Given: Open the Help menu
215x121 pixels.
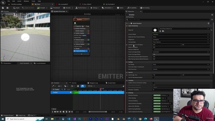Looking at the screenshot, I should [x=39, y=1].
